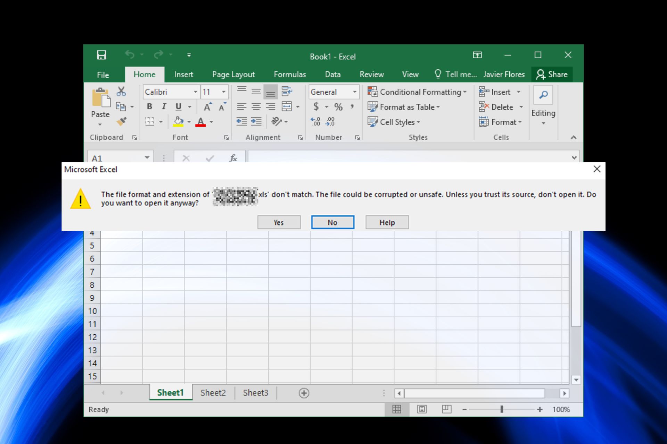The image size is (667, 444).
Task: Click the Editing find magnifier icon
Action: tap(543, 95)
